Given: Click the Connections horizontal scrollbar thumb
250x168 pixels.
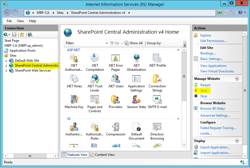Looking at the screenshot, I should [30, 156].
